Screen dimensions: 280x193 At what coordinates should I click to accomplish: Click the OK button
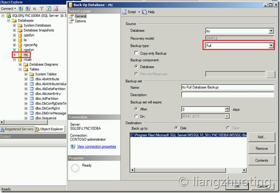click(x=237, y=186)
